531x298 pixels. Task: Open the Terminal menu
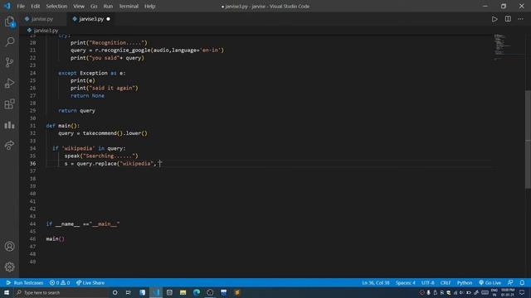click(x=129, y=6)
